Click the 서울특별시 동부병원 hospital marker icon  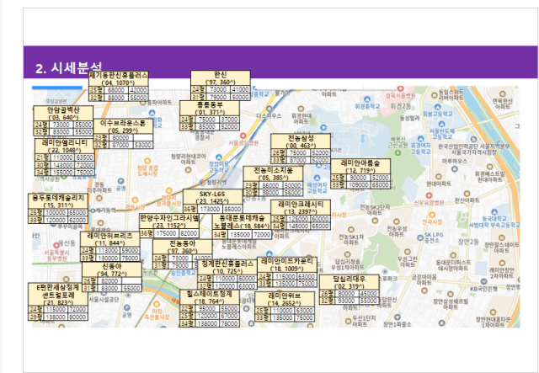(56, 245)
